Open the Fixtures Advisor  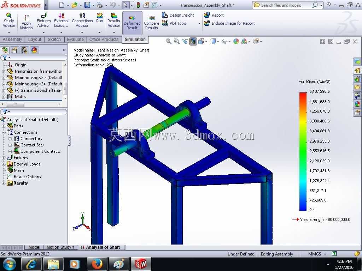(x=43, y=20)
